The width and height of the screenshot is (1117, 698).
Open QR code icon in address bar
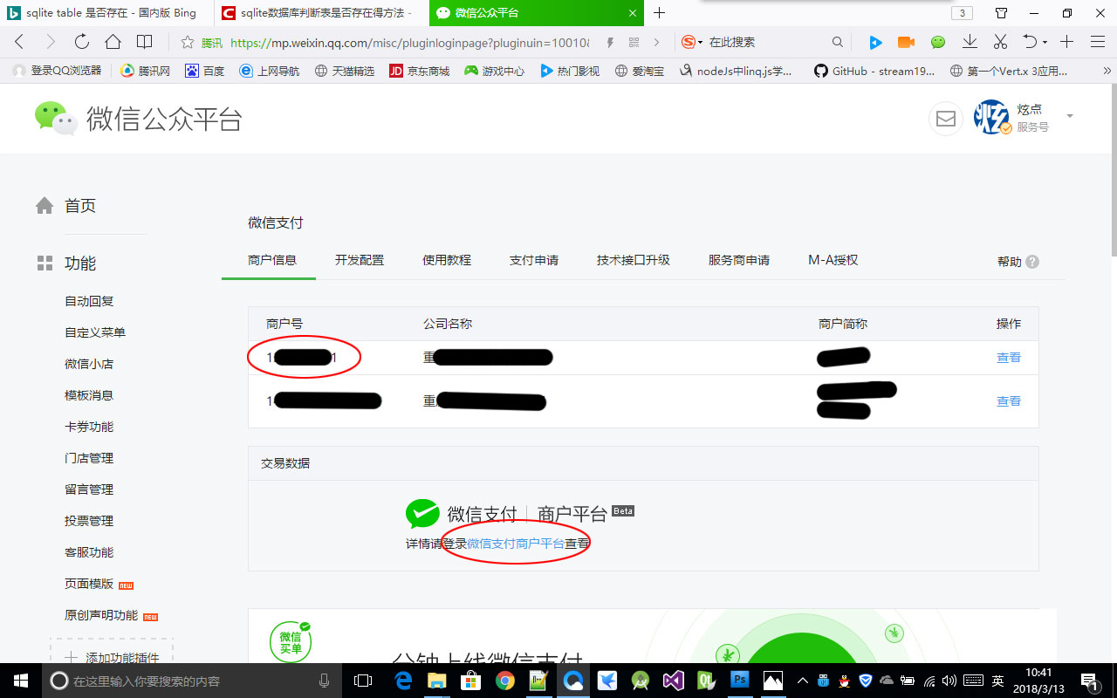pos(634,42)
